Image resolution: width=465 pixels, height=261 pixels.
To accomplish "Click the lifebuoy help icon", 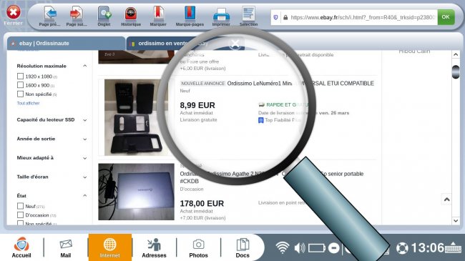I will (x=402, y=248).
